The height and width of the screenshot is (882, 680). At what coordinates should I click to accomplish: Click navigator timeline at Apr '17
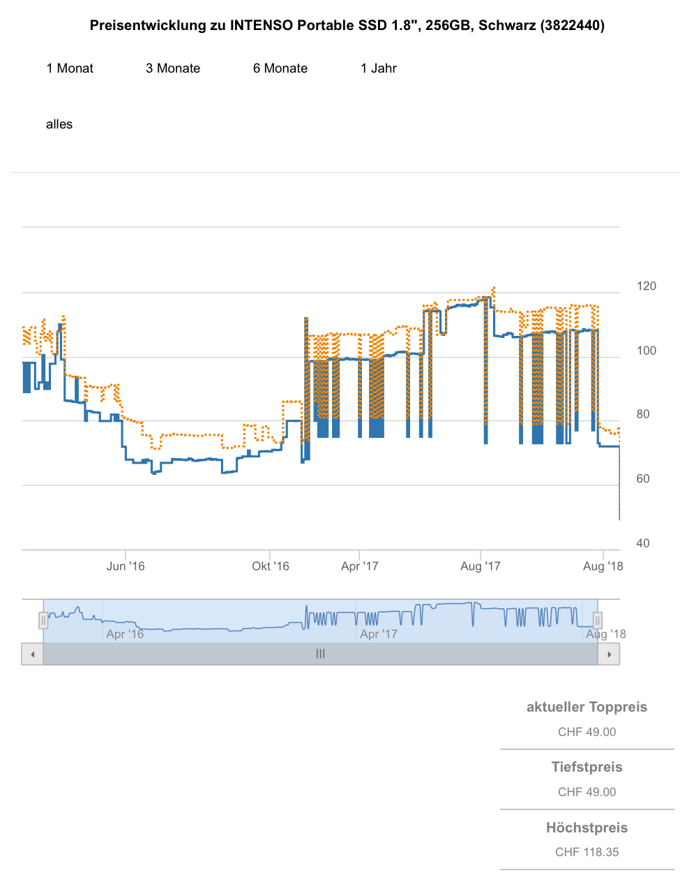tap(379, 634)
